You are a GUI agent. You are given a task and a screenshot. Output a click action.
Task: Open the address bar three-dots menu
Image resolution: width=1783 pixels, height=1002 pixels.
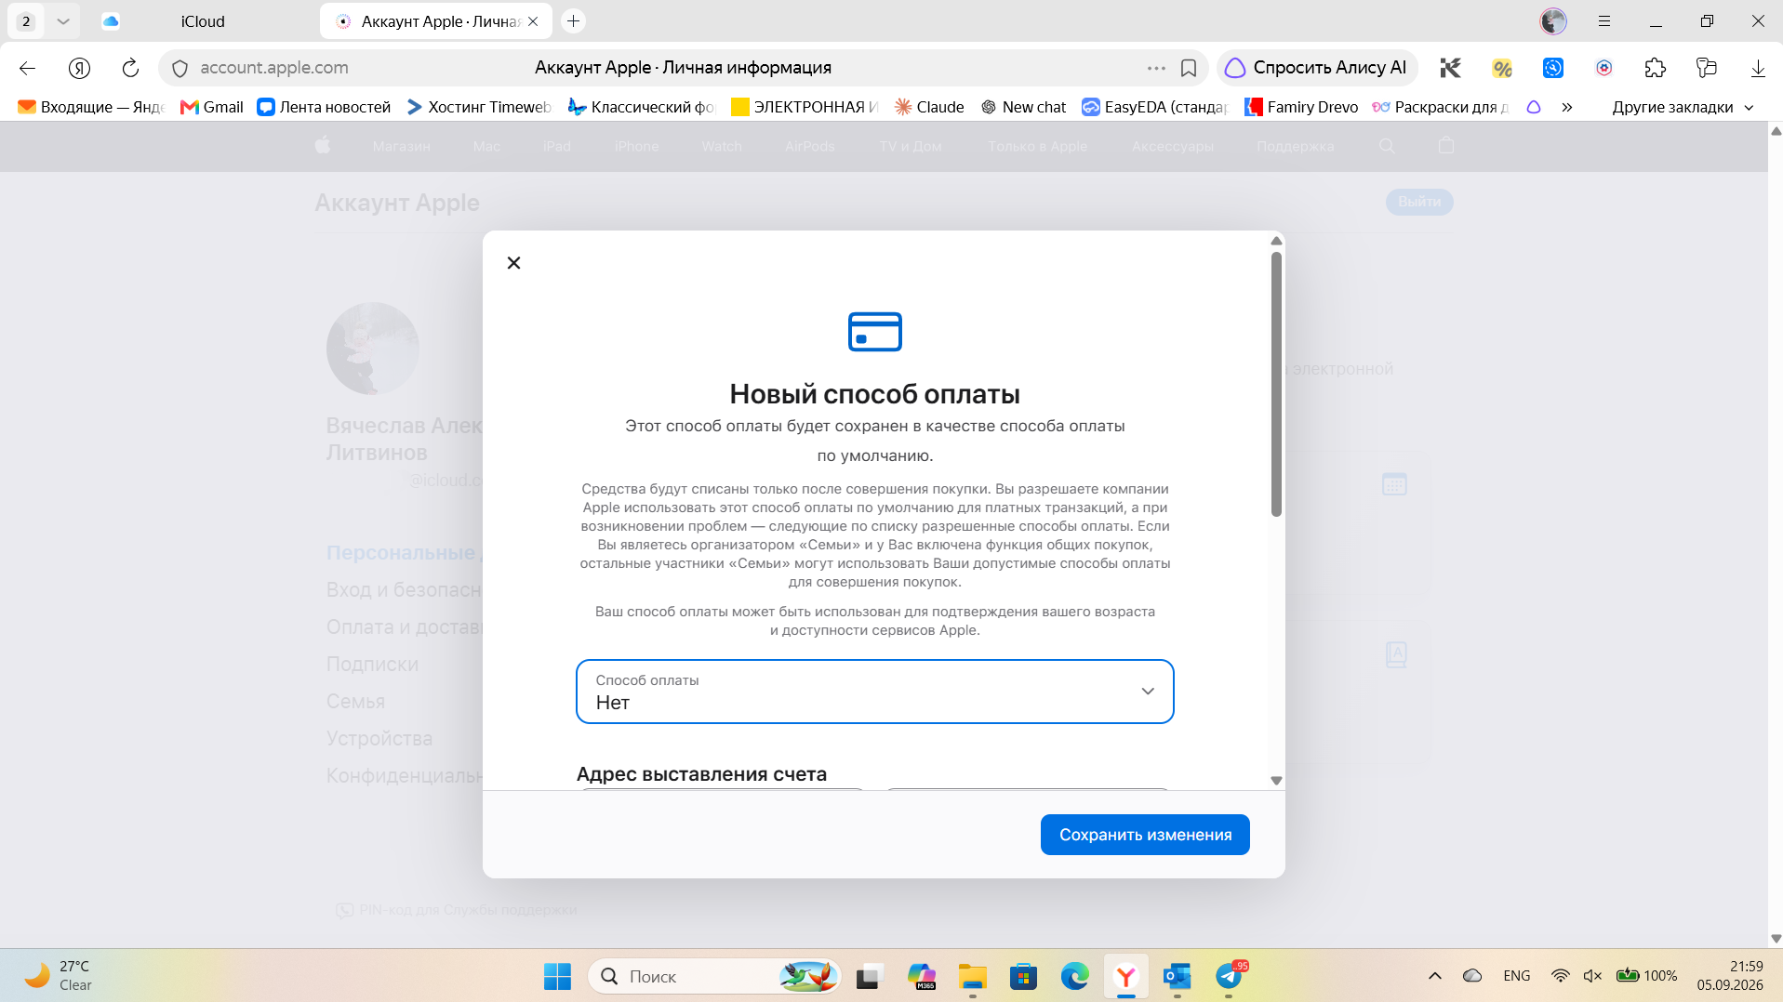pyautogui.click(x=1156, y=68)
